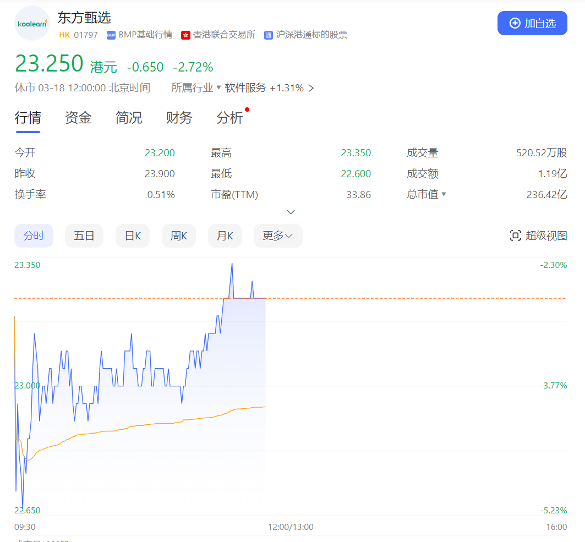
Task: Click the stock code 01797
Action: pyautogui.click(x=86, y=35)
